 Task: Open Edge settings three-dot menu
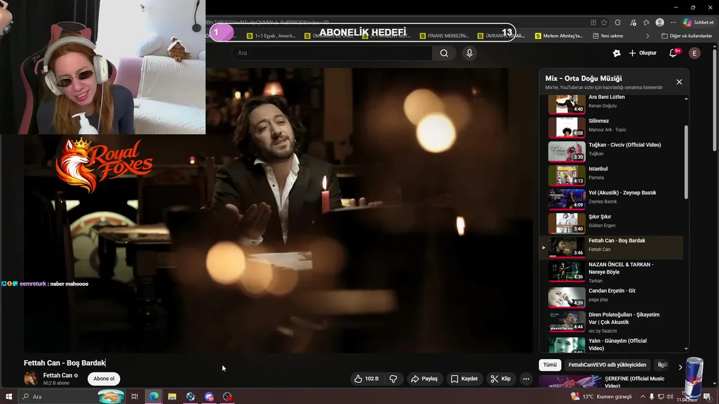(673, 22)
